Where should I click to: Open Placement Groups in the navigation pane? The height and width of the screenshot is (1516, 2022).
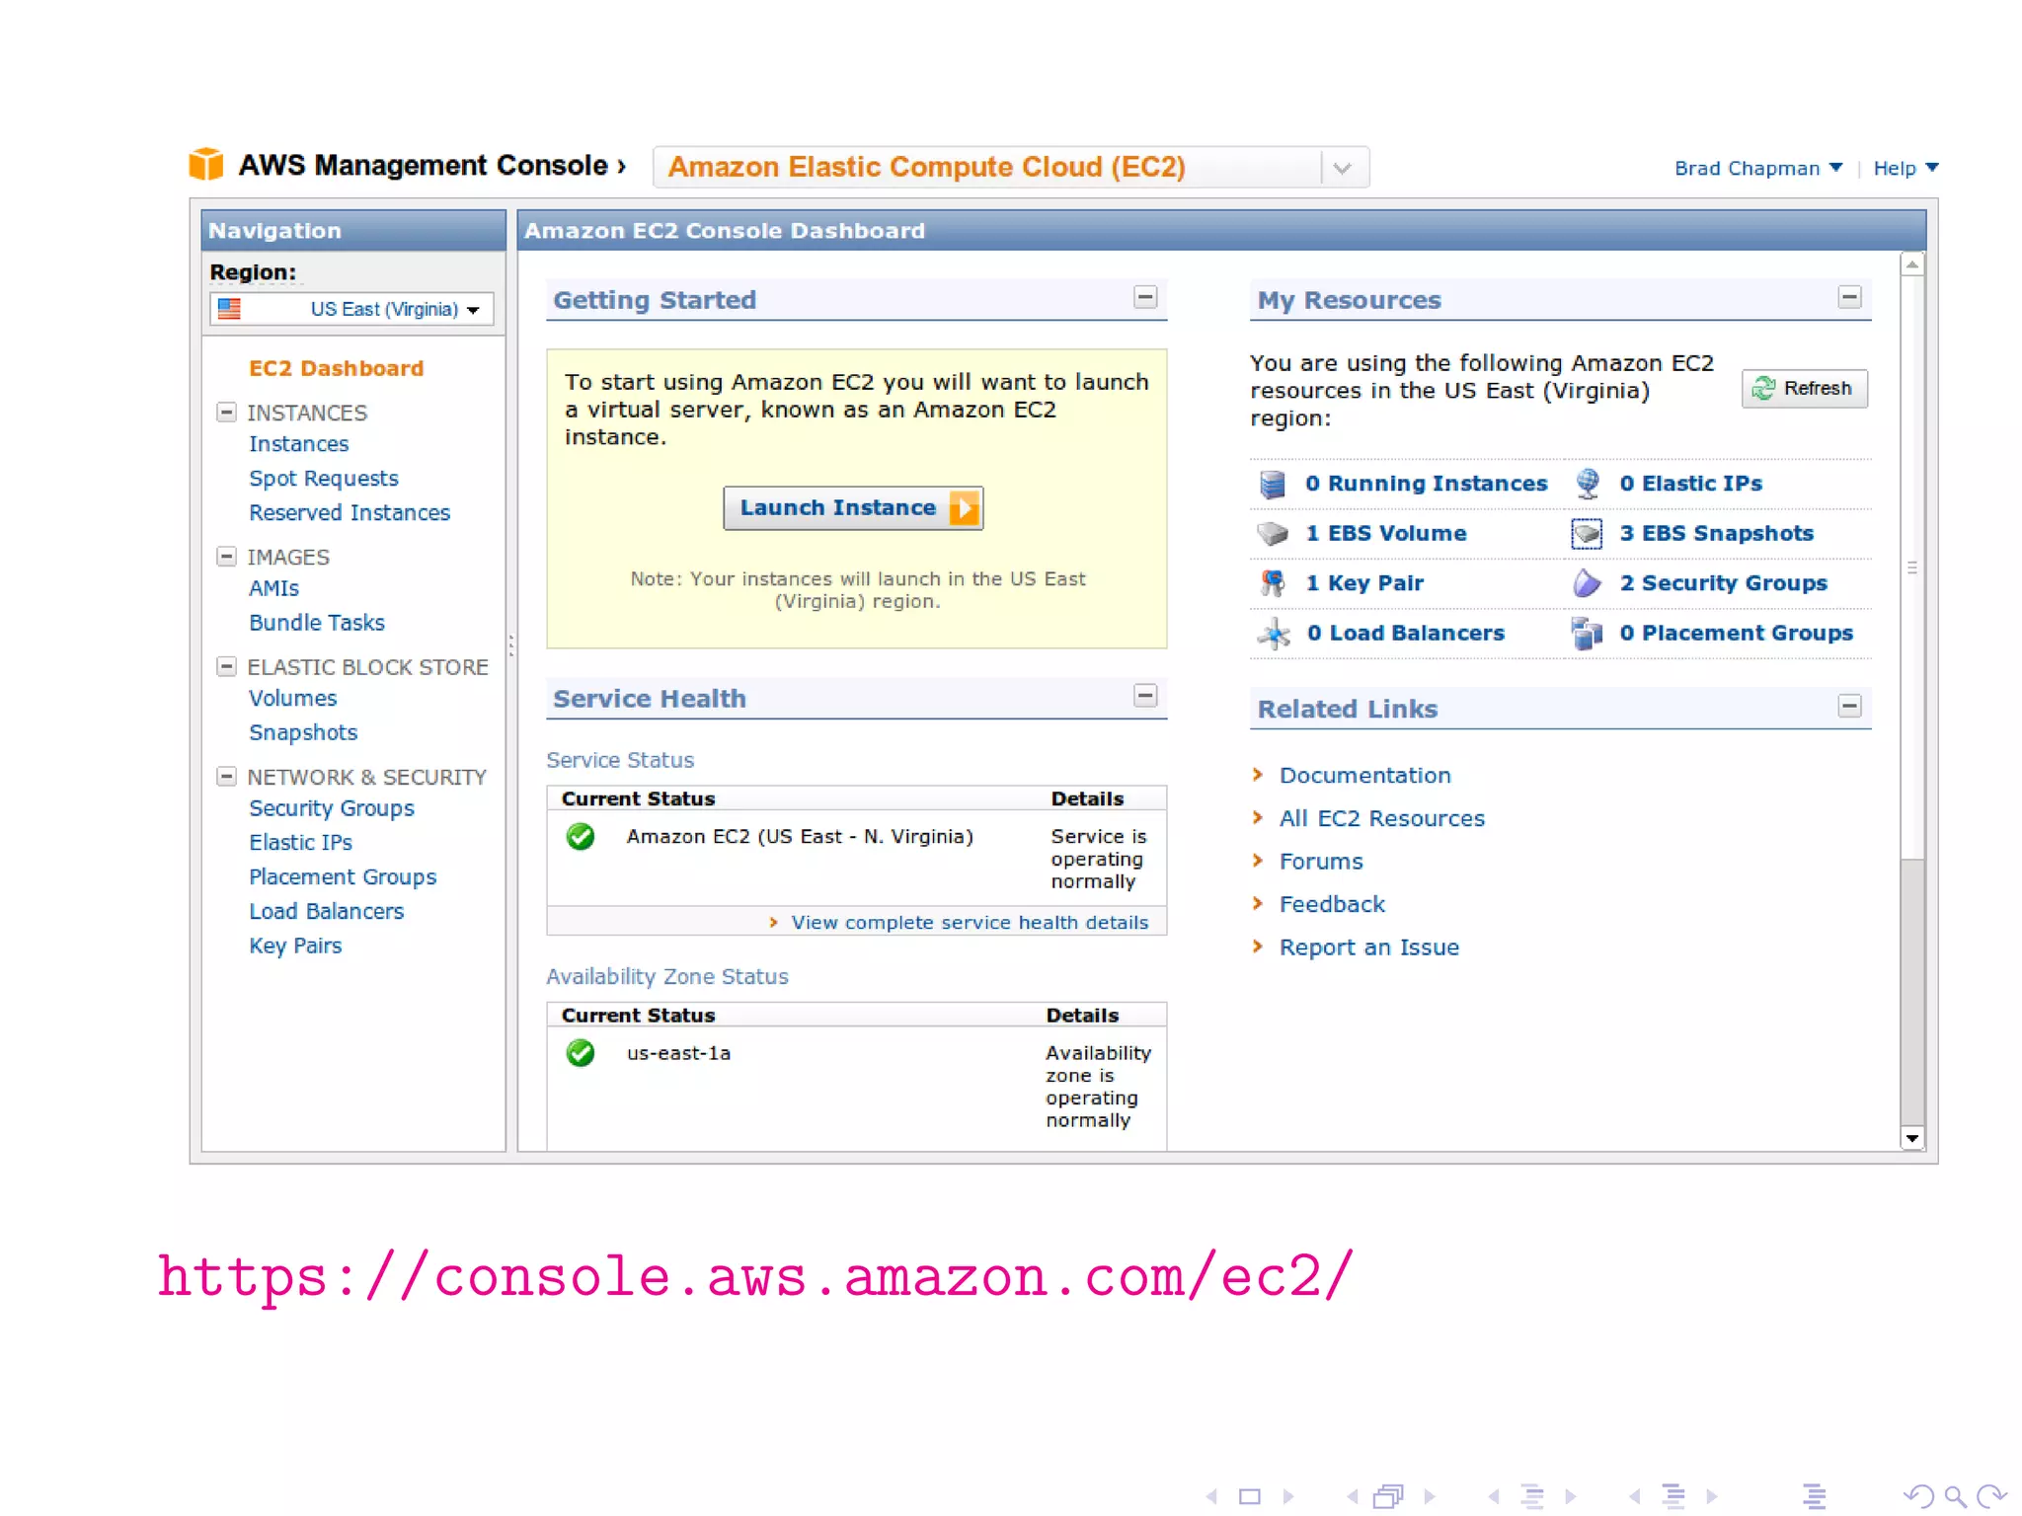[x=343, y=877]
